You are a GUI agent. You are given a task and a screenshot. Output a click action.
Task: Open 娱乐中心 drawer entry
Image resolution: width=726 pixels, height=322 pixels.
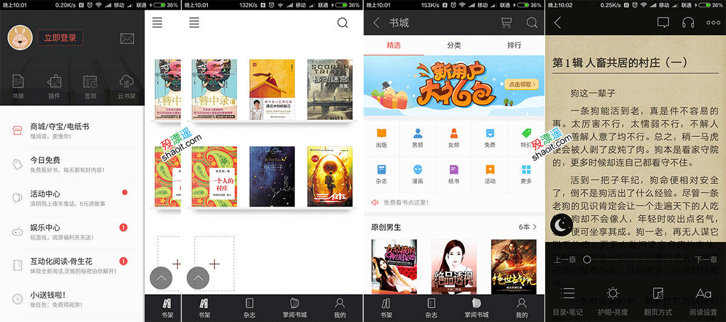[73, 232]
